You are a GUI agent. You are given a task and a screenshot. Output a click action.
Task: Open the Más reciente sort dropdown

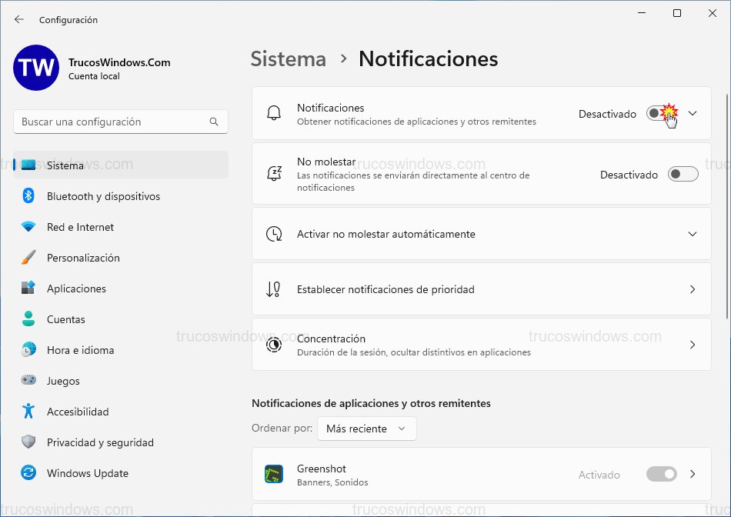(x=366, y=429)
